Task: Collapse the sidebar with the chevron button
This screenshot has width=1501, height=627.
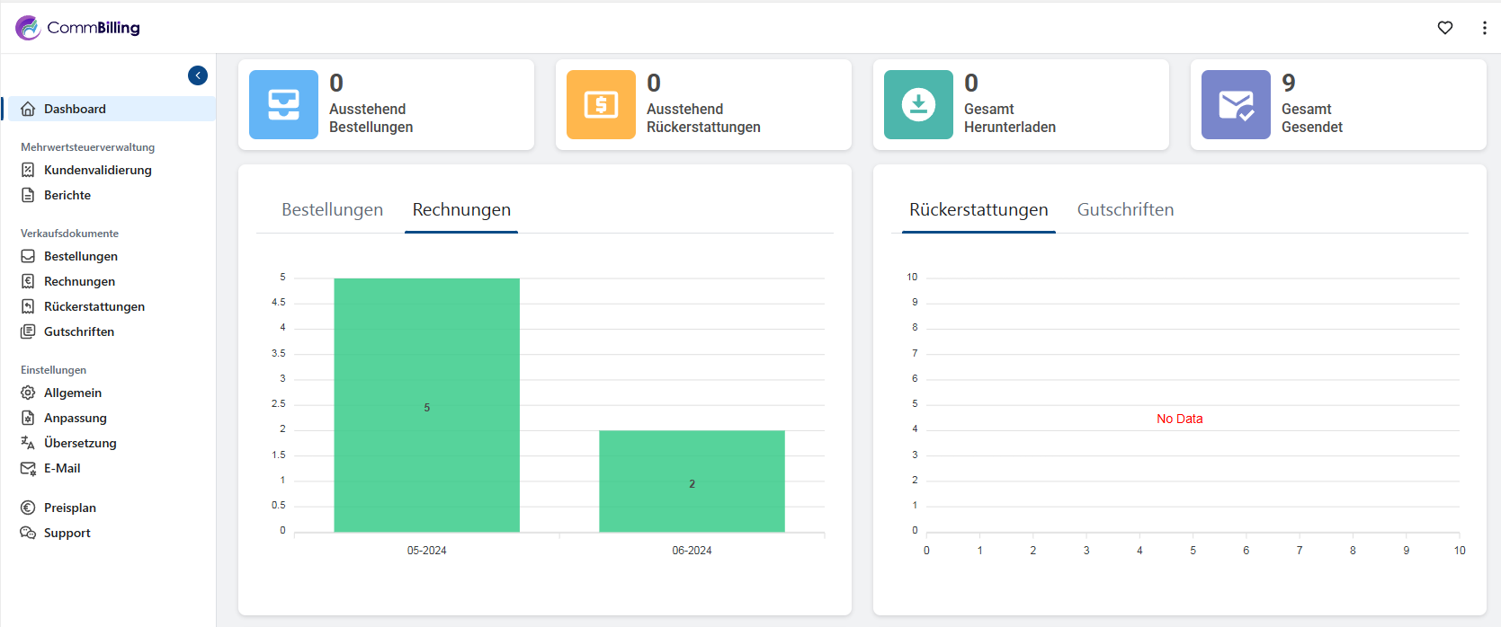Action: (x=198, y=75)
